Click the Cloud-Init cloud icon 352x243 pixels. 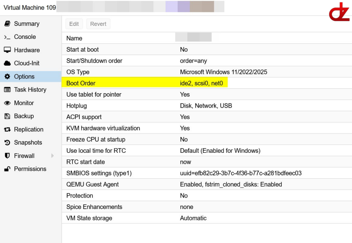pos(7,63)
